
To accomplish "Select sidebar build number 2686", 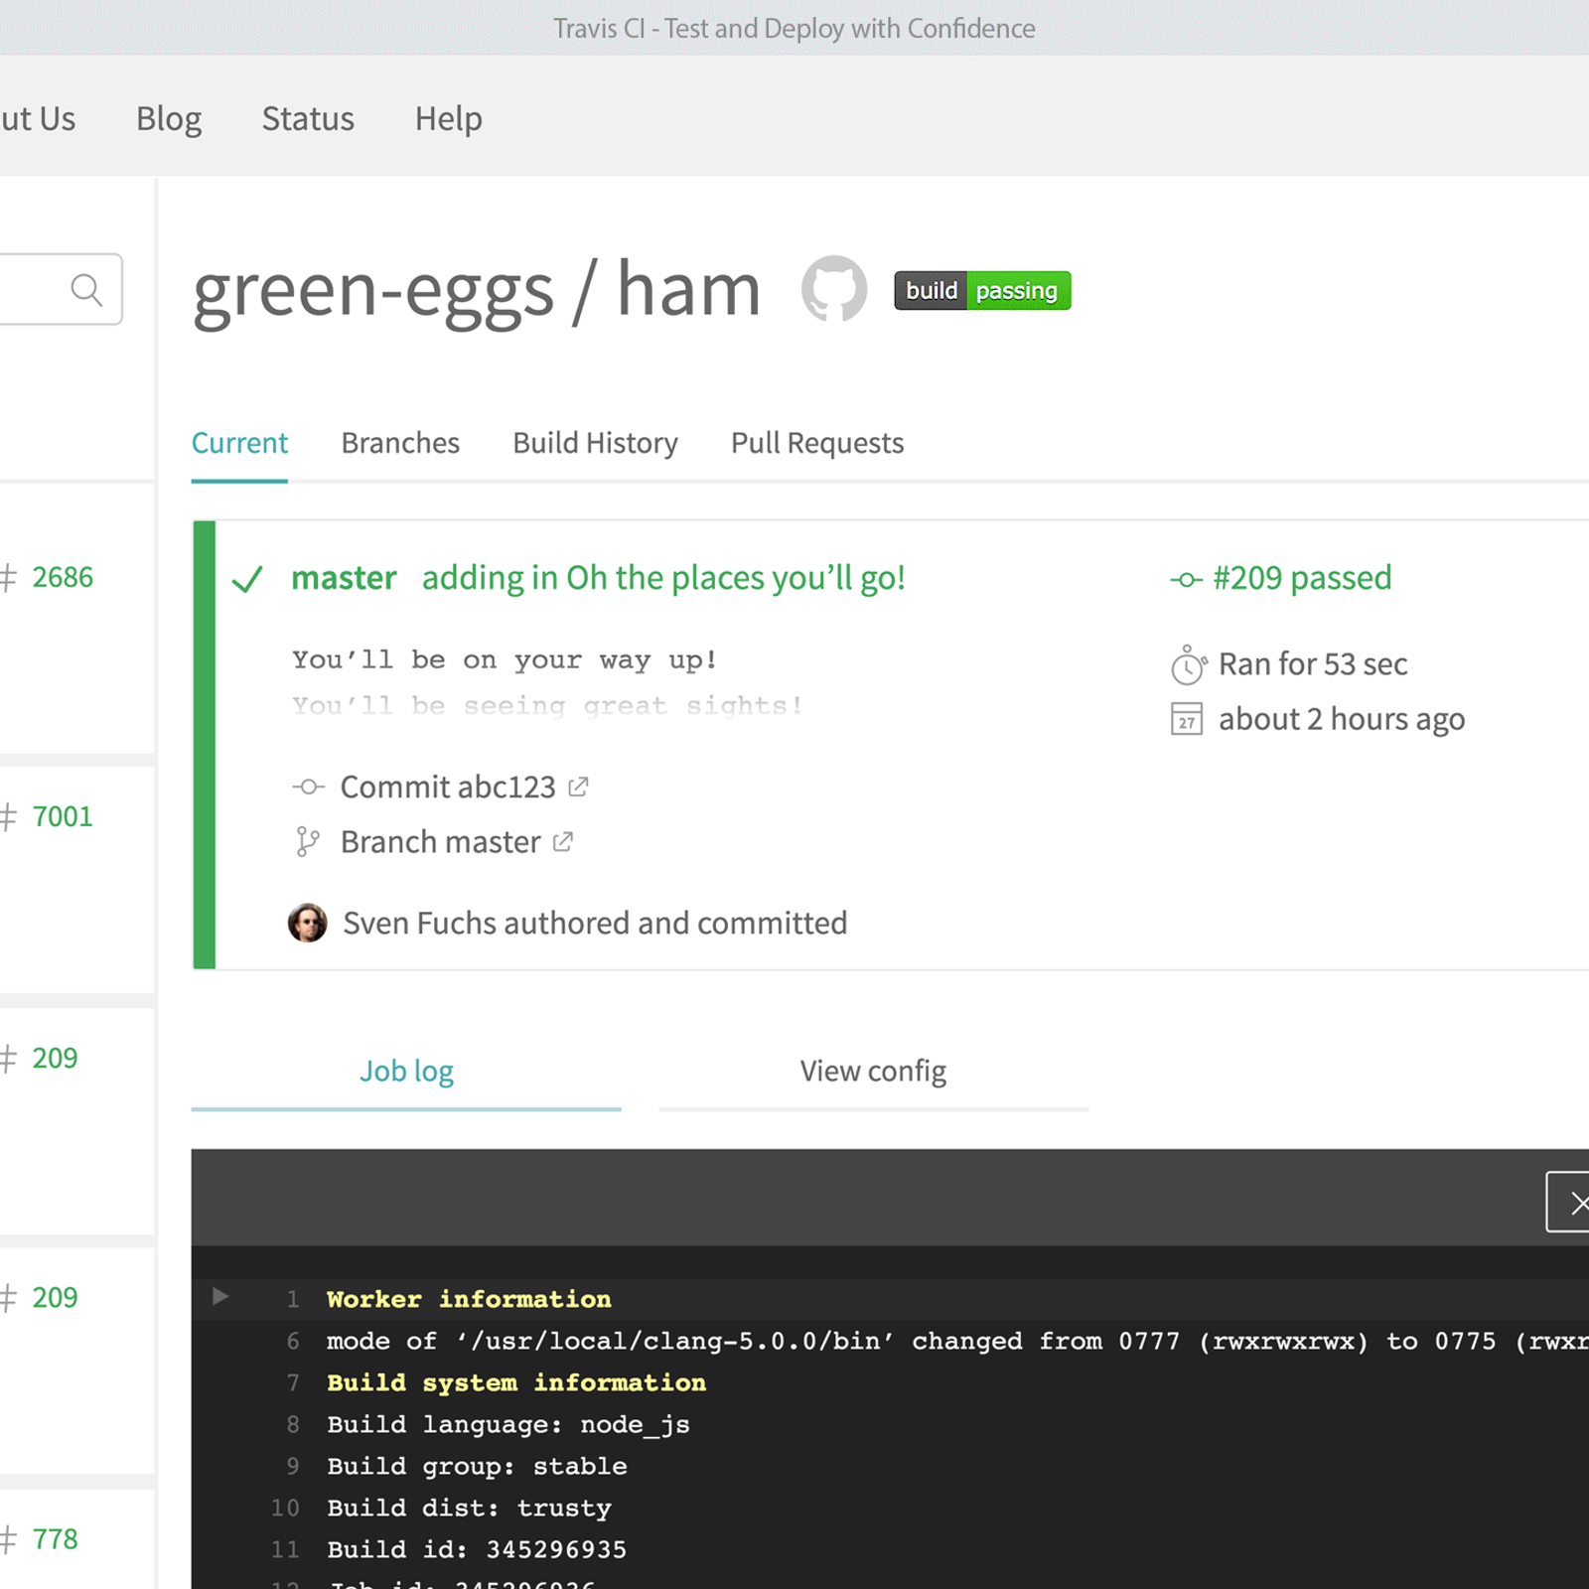I will pos(63,577).
